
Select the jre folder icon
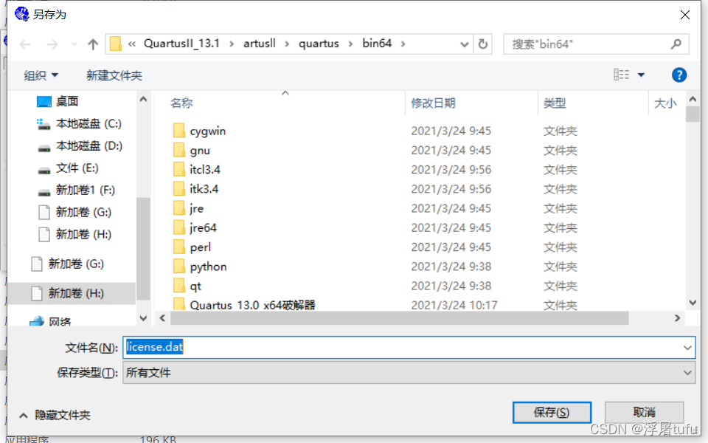(x=178, y=208)
